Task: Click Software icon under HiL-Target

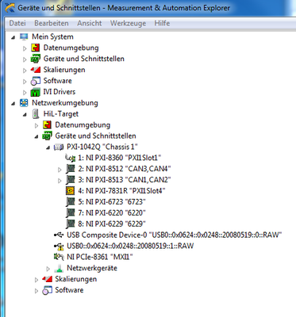Action: click(47, 290)
